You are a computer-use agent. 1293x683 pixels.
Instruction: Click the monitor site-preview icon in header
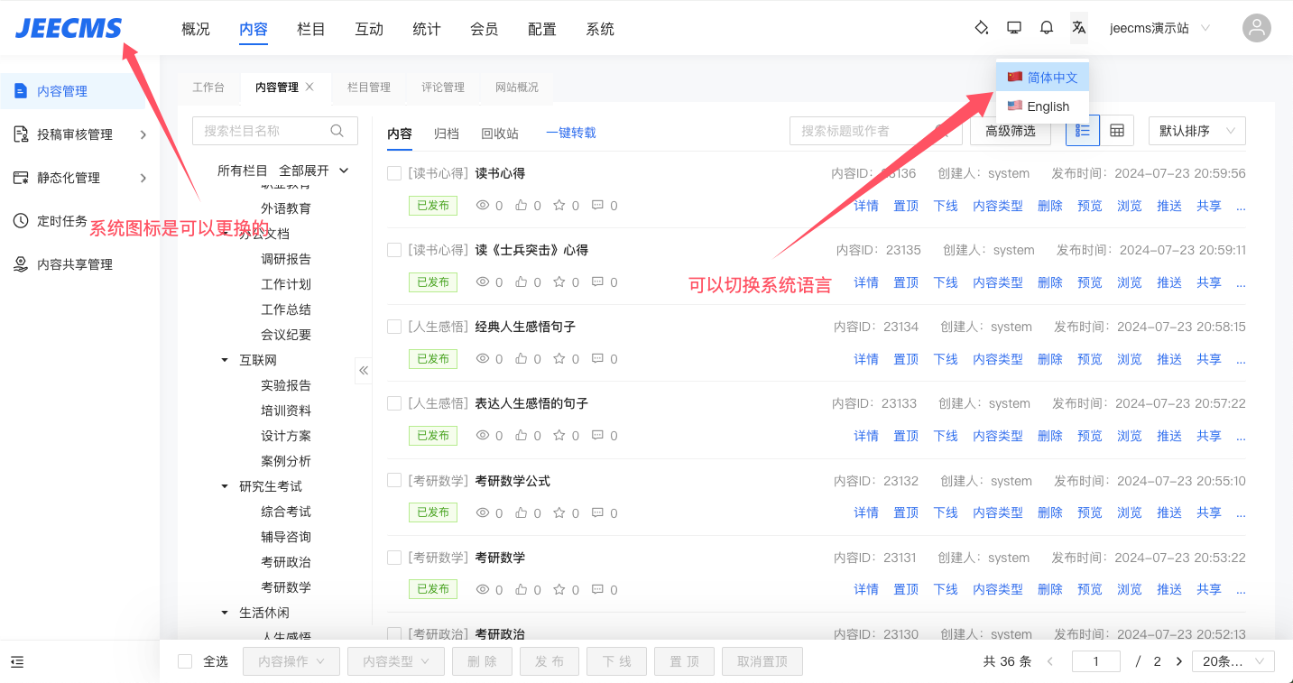(x=1013, y=27)
